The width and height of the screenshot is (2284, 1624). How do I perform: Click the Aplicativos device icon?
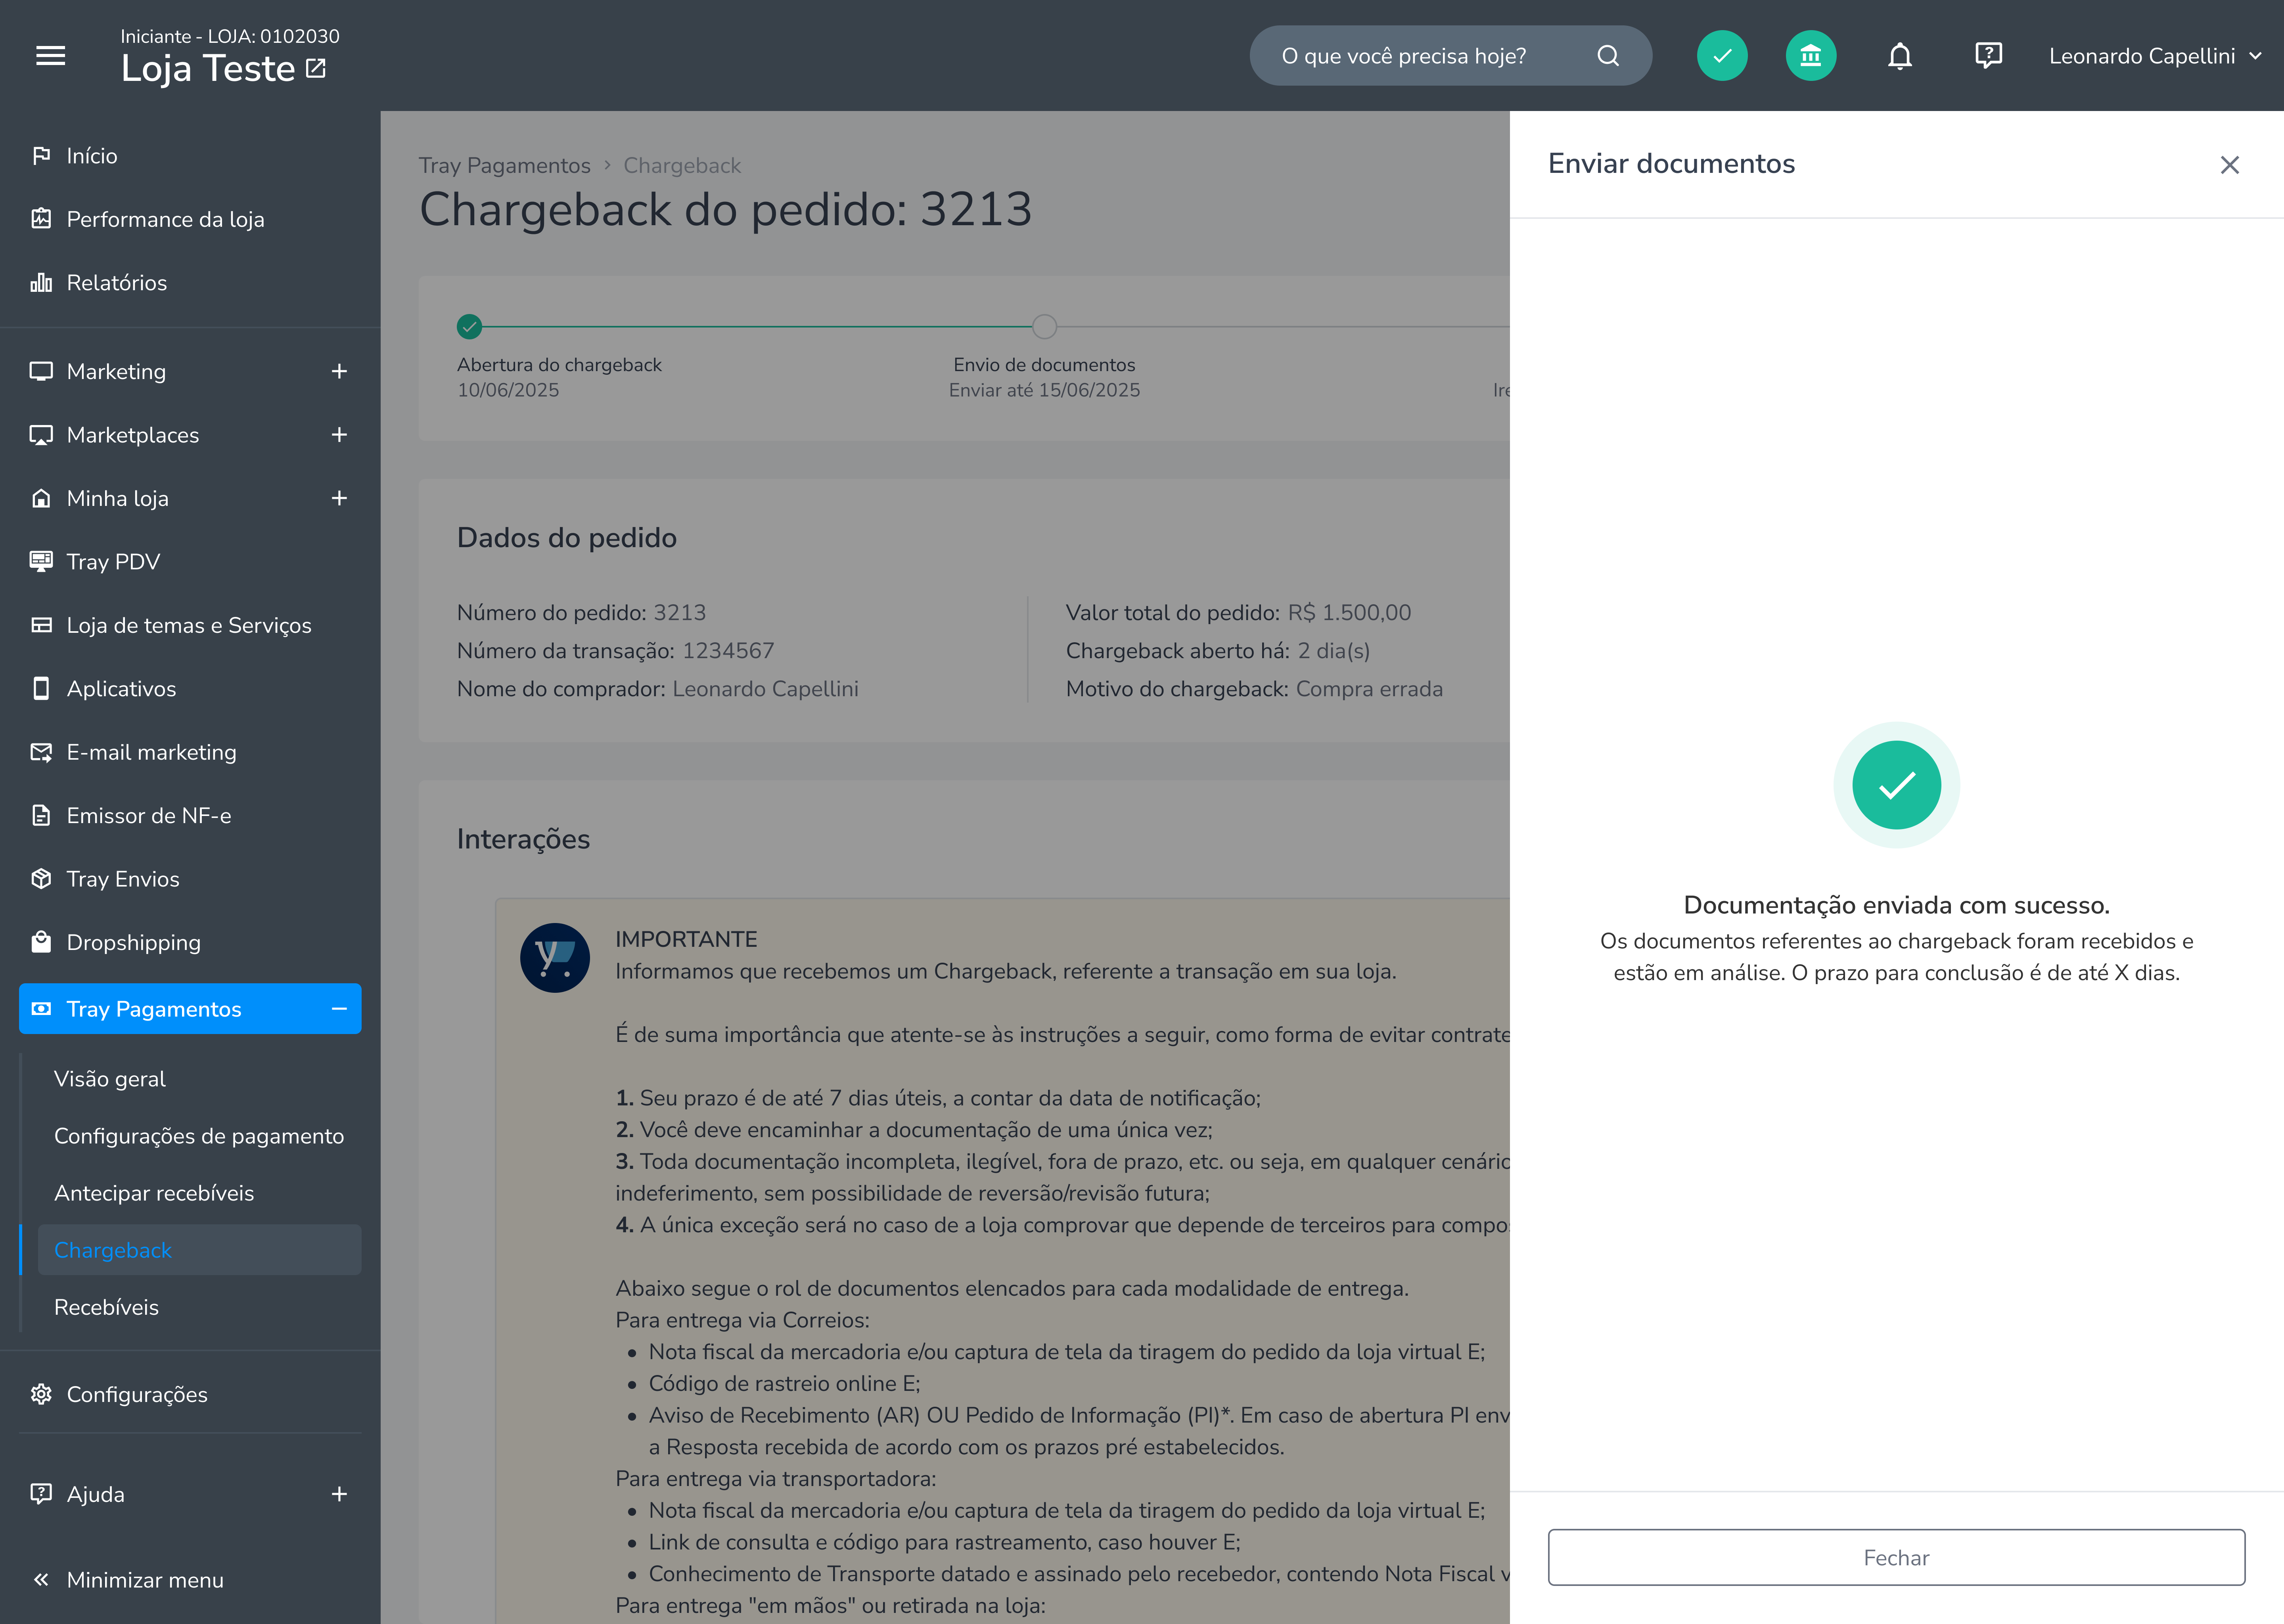(41, 688)
